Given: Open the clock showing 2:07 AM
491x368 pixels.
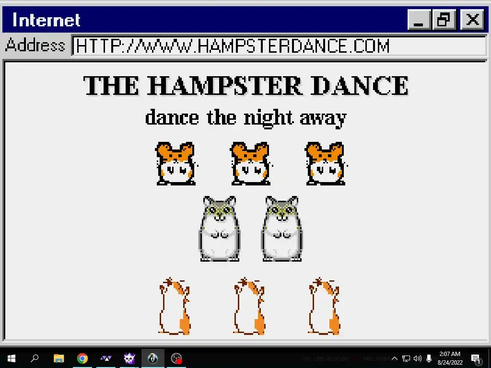Looking at the screenshot, I should tap(450, 358).
